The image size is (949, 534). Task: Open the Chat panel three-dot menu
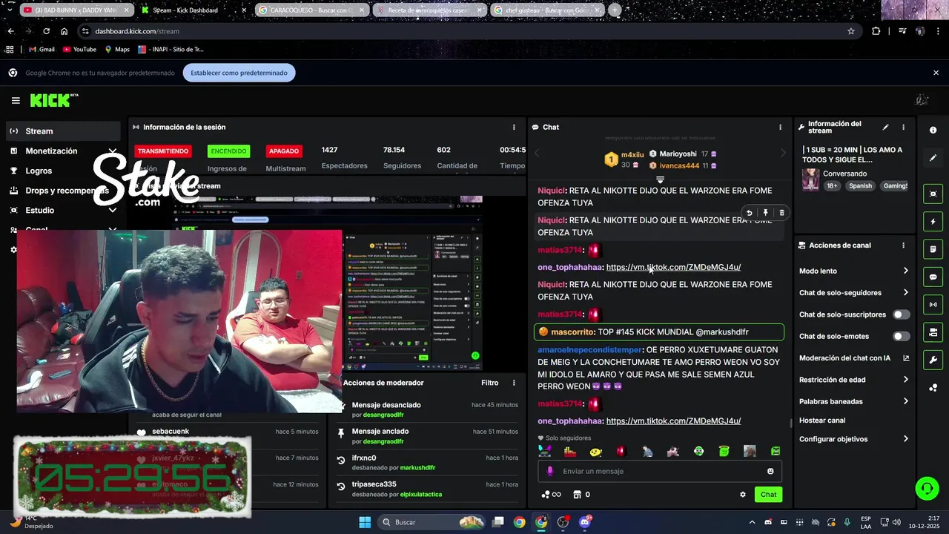click(780, 127)
